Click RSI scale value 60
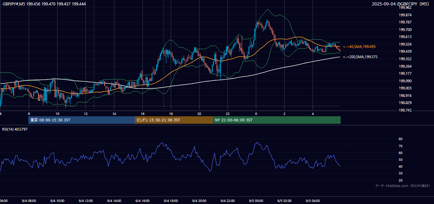This screenshot has height=204, width=434. point(400,153)
